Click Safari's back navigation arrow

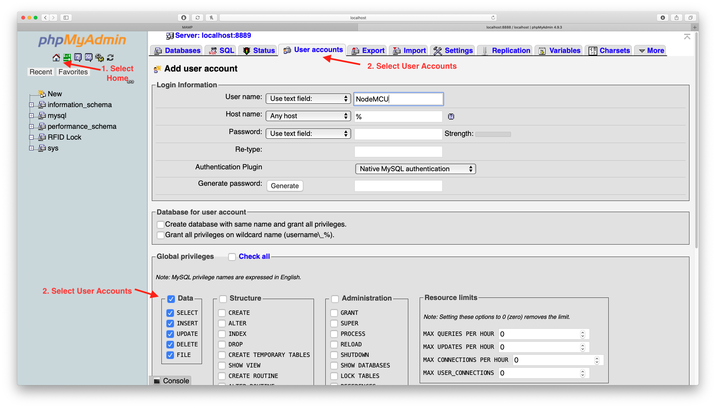45,18
